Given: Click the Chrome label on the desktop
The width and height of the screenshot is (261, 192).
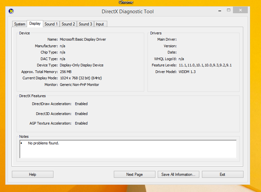Looking at the screenshot, I should click(126, 2).
